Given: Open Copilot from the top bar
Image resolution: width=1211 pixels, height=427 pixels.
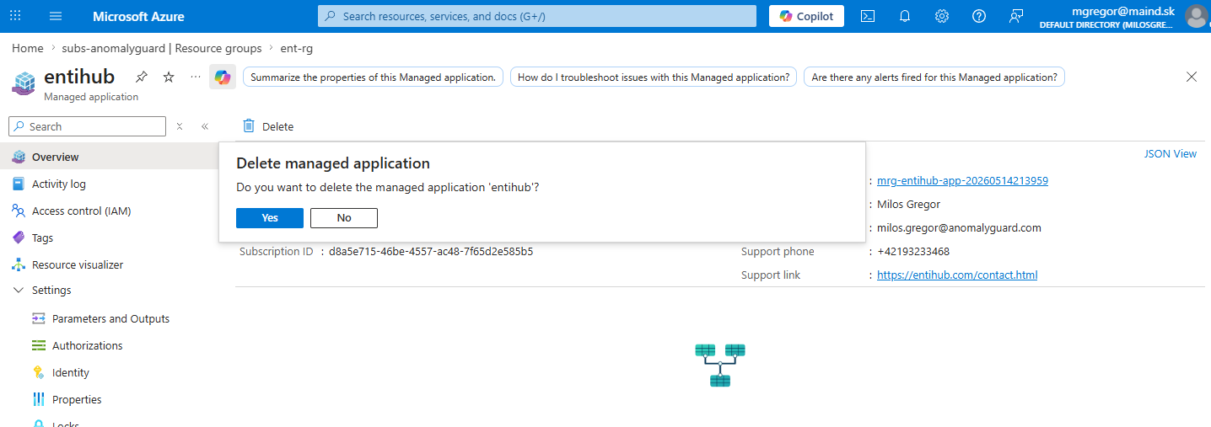Looking at the screenshot, I should [x=806, y=16].
